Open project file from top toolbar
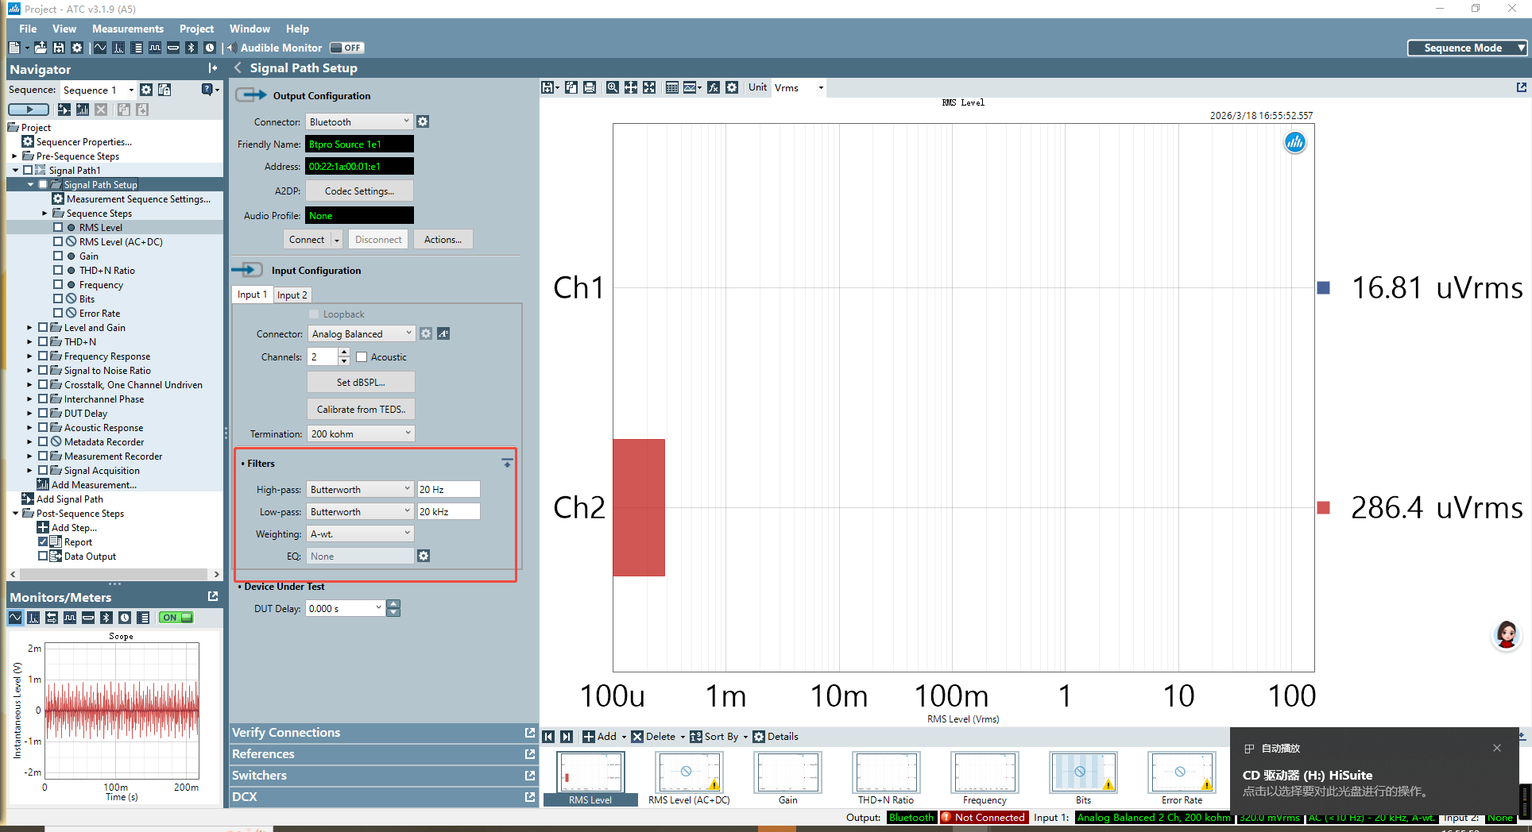The image size is (1532, 832). tap(40, 48)
